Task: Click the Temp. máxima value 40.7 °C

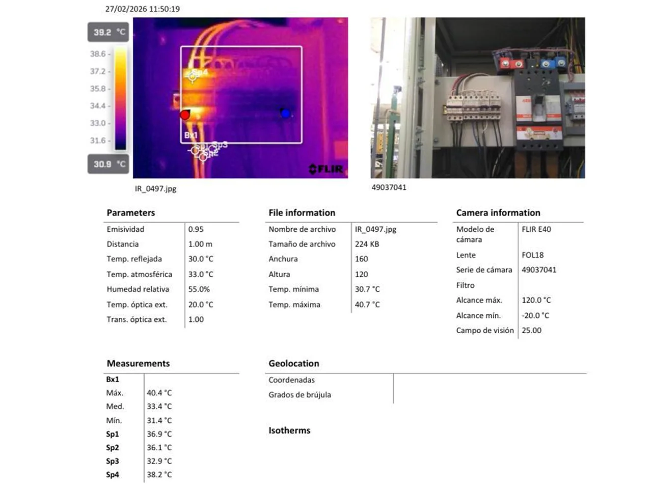Action: (x=367, y=305)
